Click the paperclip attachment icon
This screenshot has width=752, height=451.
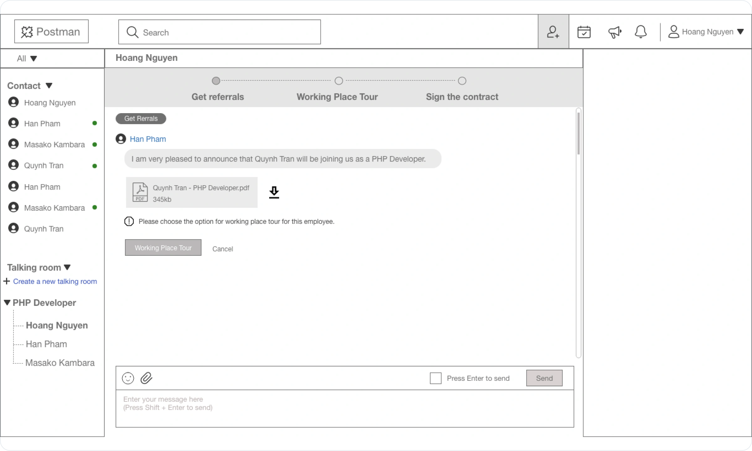coord(146,378)
